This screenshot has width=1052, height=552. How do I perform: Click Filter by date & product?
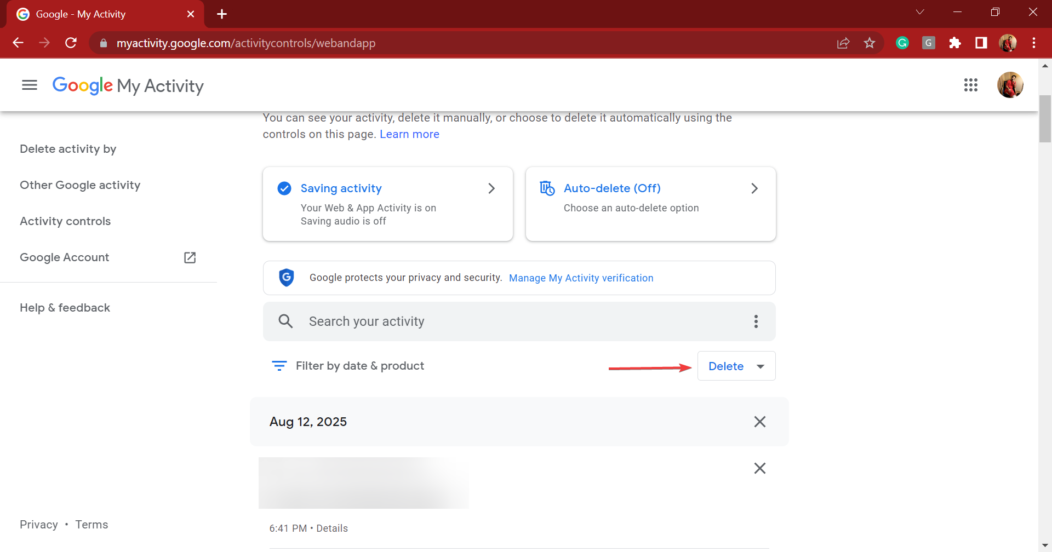360,366
